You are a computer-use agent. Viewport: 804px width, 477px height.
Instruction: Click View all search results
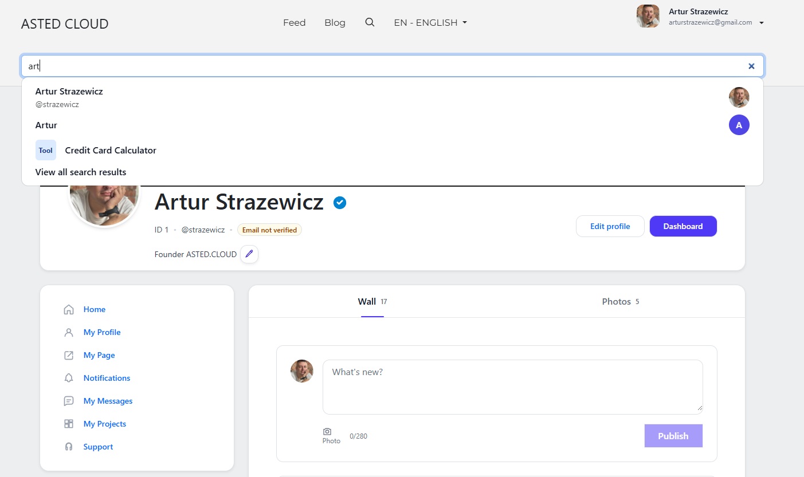point(81,172)
